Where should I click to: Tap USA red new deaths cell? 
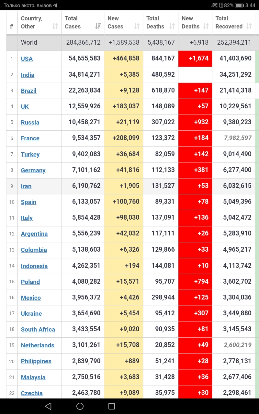pyautogui.click(x=195, y=59)
